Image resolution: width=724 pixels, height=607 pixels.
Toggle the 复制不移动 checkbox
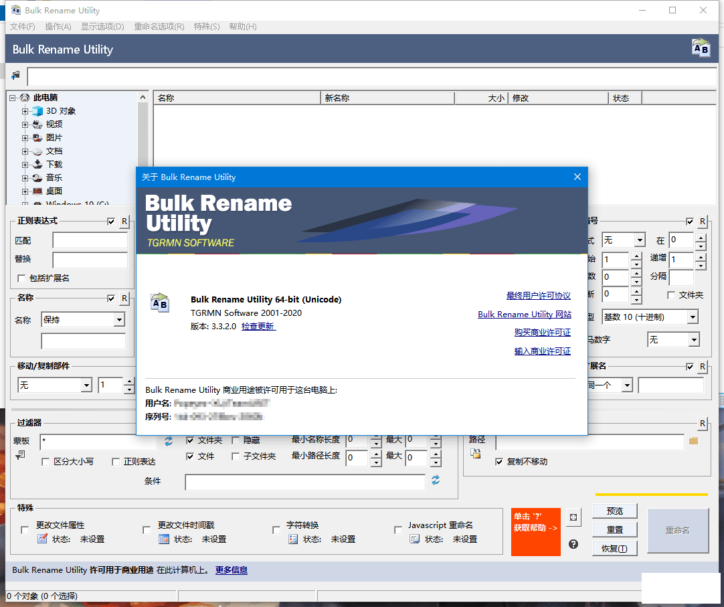point(499,462)
